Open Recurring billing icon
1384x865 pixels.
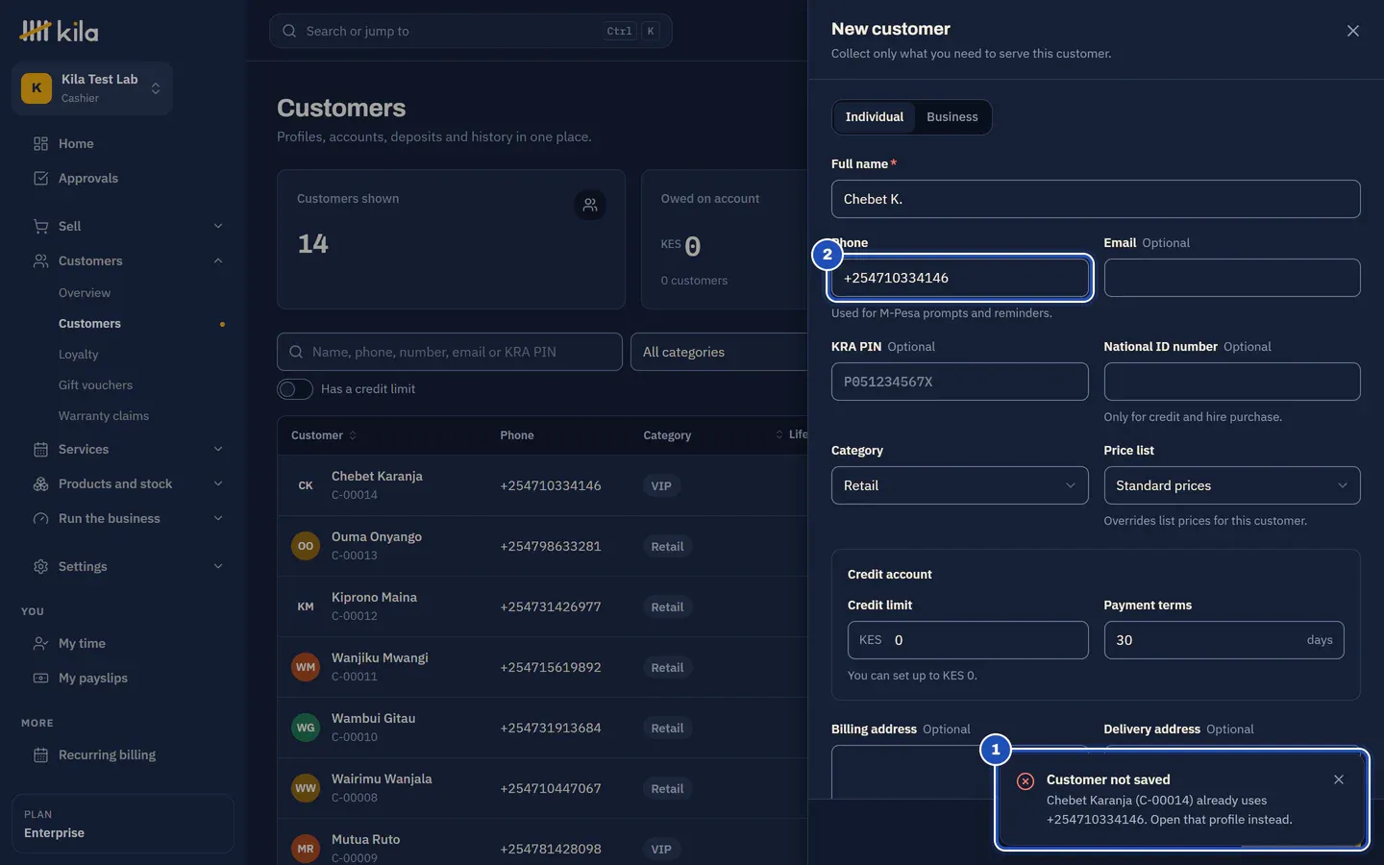click(40, 754)
